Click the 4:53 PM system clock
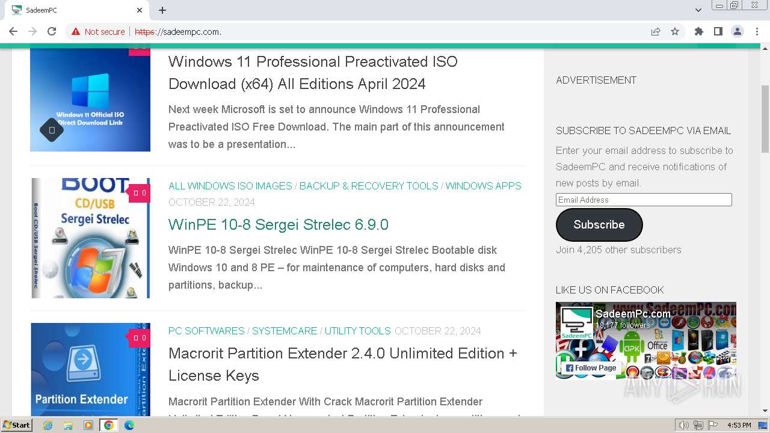The image size is (770, 433). point(739,425)
